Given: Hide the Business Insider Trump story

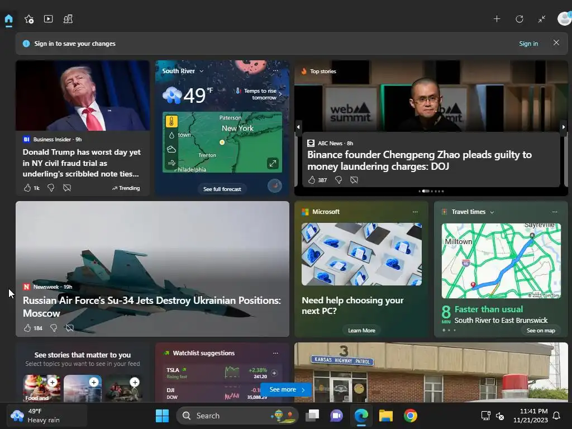Looking at the screenshot, I should 67,188.
